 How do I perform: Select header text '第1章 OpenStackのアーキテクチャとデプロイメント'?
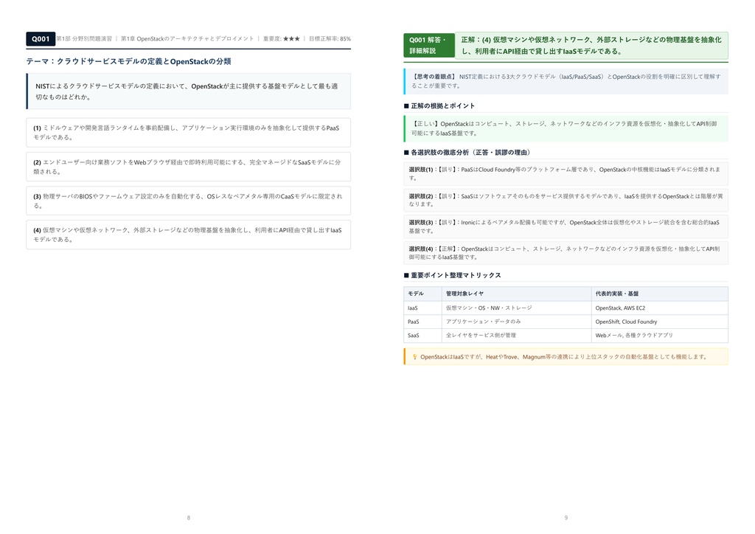187,38
